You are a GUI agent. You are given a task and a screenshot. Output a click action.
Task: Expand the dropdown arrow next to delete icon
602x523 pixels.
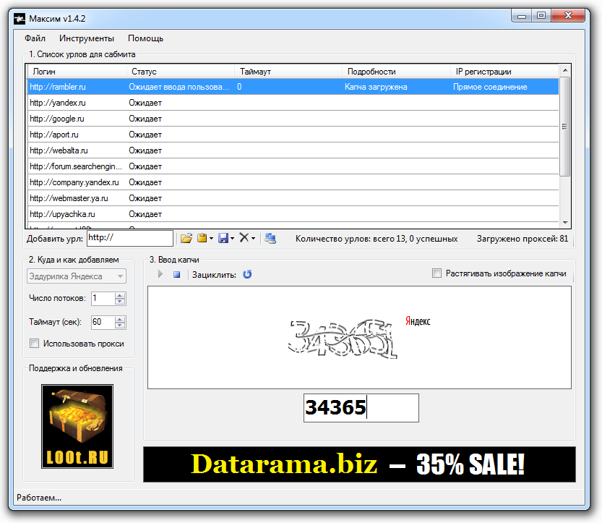click(x=254, y=238)
